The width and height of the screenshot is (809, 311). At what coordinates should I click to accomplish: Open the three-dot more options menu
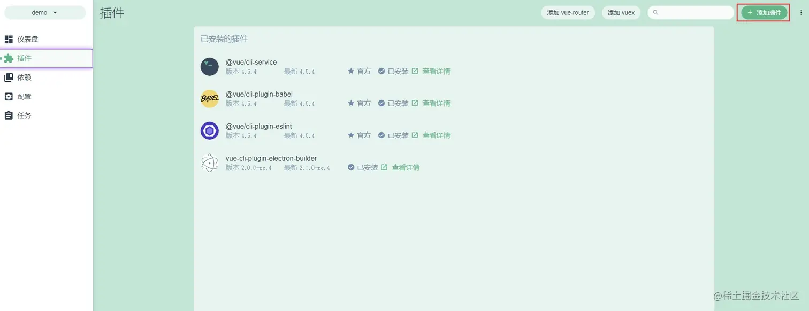(801, 13)
